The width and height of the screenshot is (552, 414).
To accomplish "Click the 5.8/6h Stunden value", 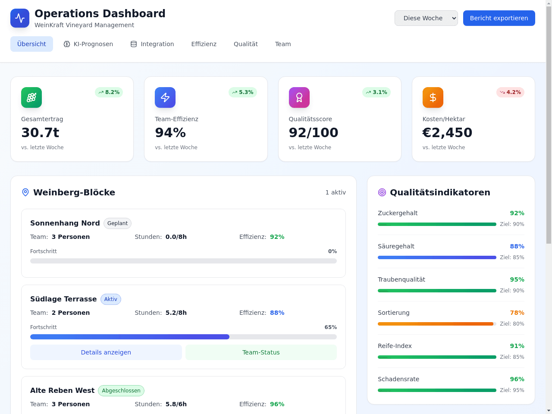I will click(176, 404).
